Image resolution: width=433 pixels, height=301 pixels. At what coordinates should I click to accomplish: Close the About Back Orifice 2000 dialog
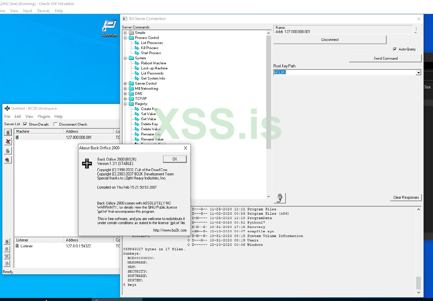click(185, 148)
